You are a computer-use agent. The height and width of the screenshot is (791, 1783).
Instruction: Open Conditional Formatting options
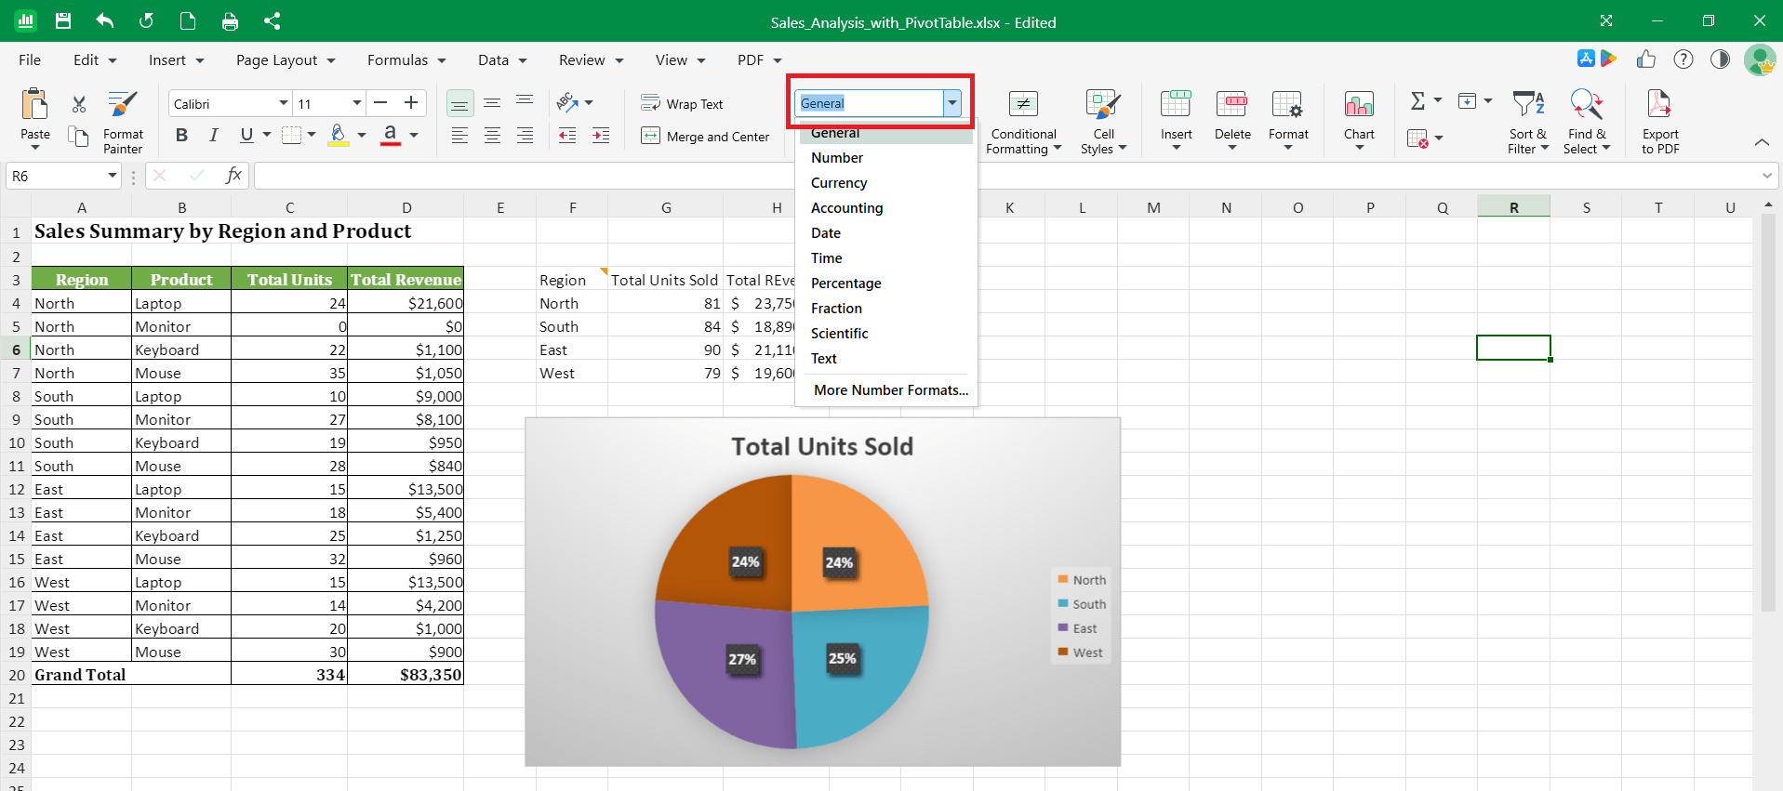click(x=1023, y=122)
